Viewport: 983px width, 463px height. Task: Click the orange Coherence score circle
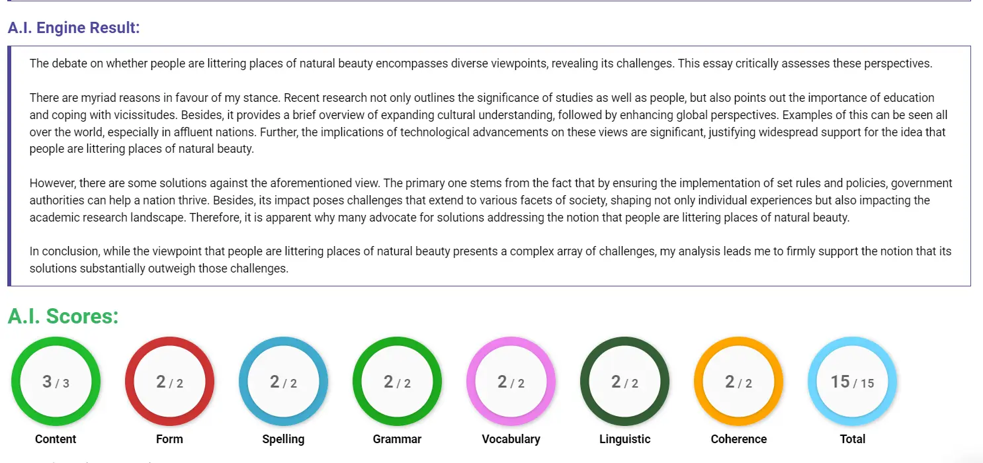point(738,382)
